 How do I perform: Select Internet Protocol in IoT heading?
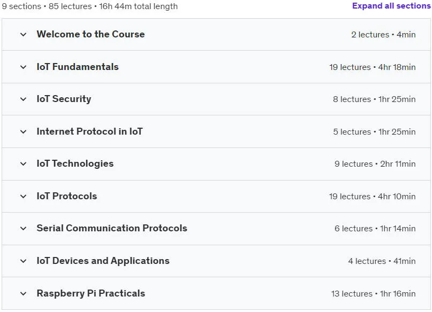89,131
